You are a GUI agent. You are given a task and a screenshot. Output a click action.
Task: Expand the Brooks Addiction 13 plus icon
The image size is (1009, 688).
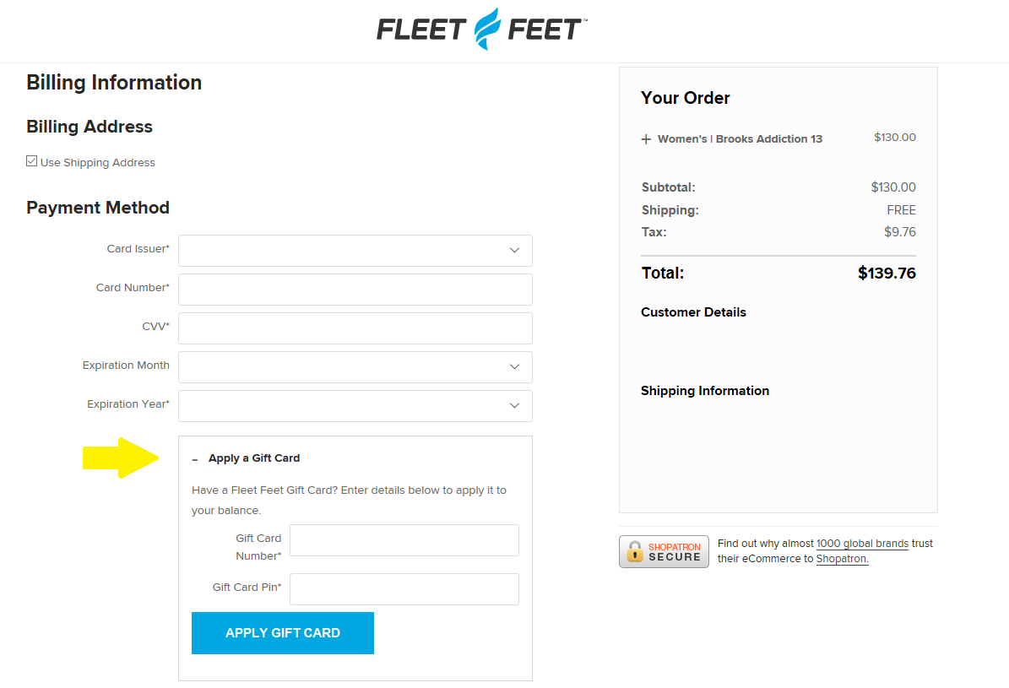647,139
